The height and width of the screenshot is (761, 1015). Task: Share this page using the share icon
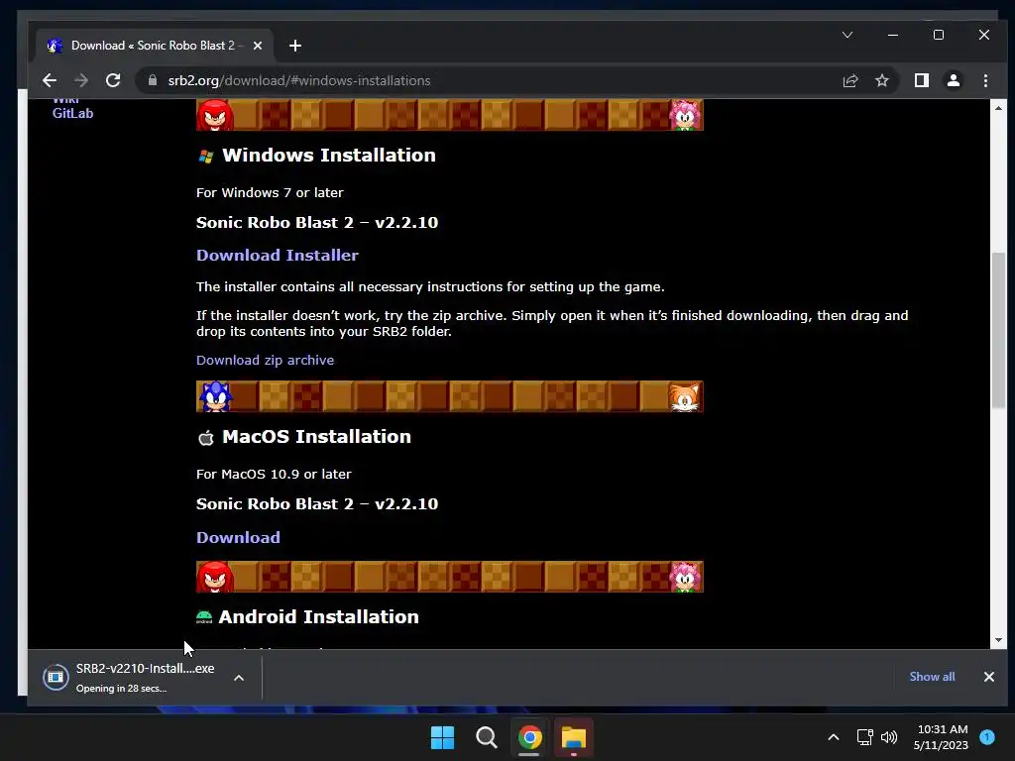pos(849,80)
